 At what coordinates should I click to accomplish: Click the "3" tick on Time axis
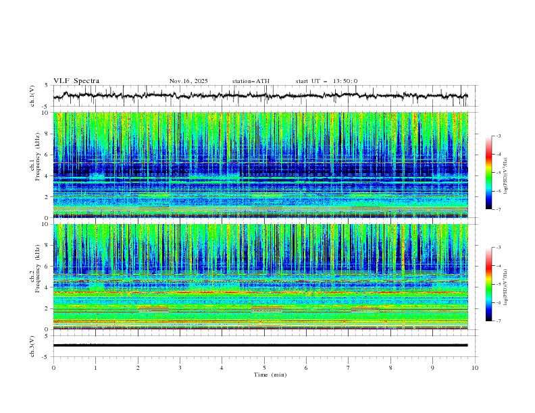(x=180, y=368)
